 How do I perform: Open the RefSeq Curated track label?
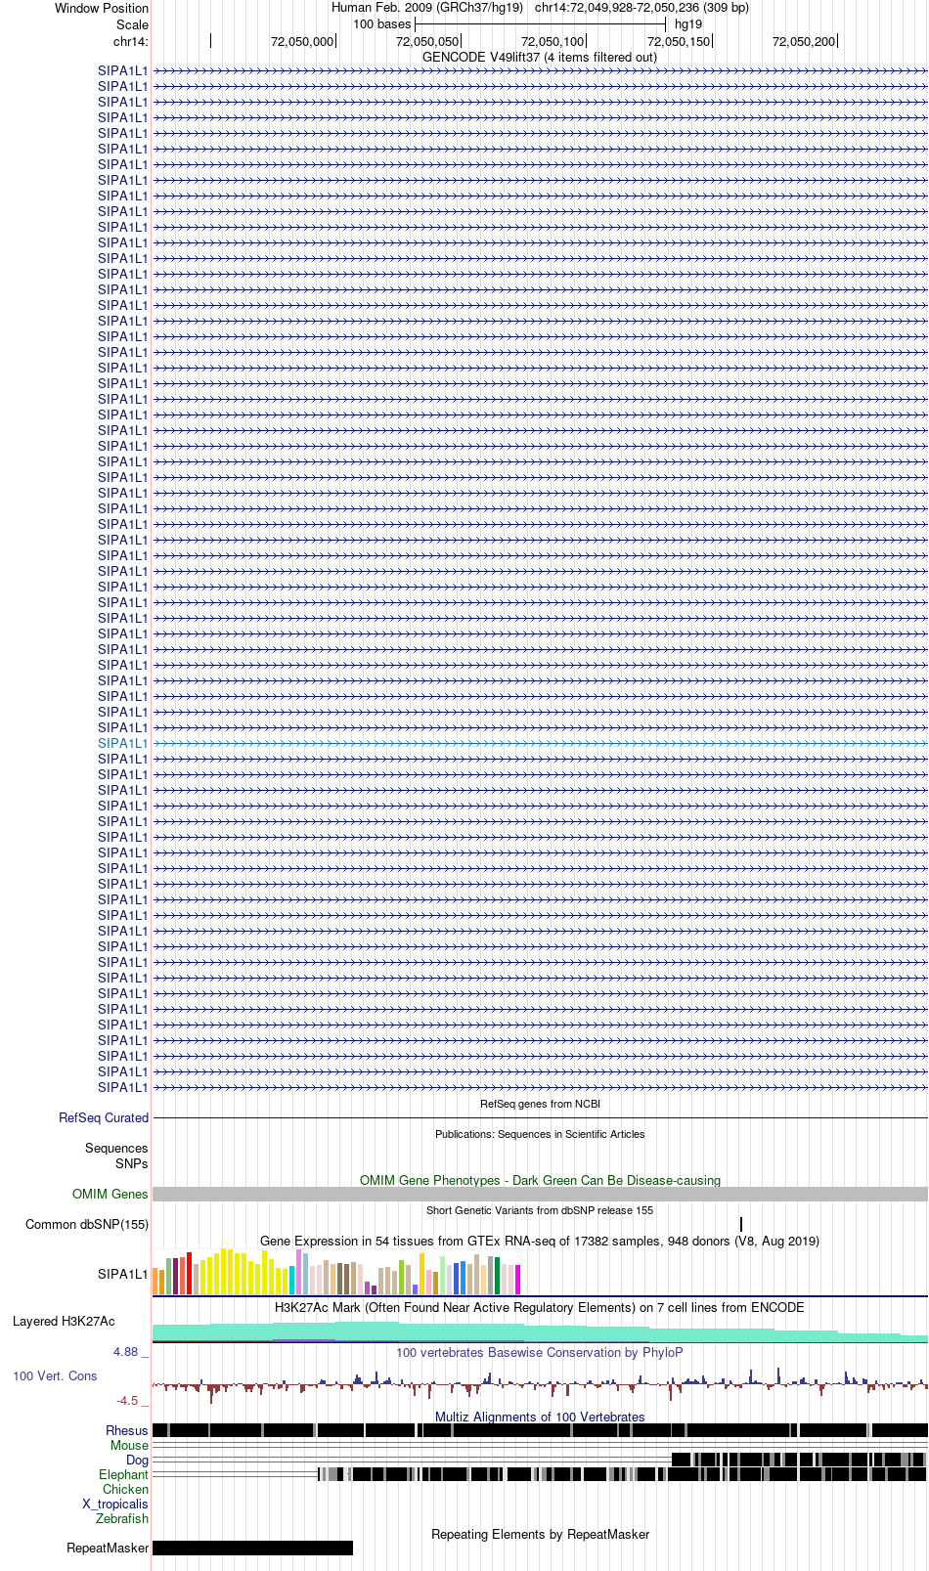104,1117
